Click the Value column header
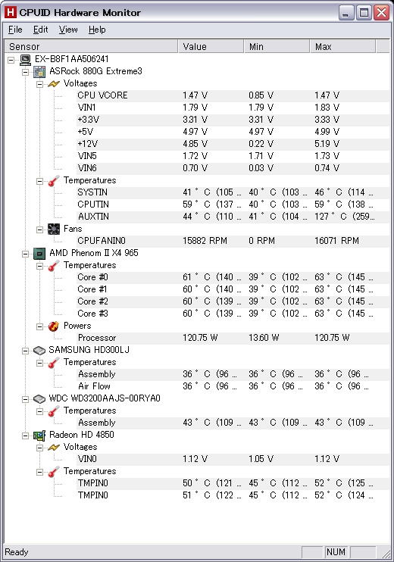This screenshot has height=562, width=394. 211,47
